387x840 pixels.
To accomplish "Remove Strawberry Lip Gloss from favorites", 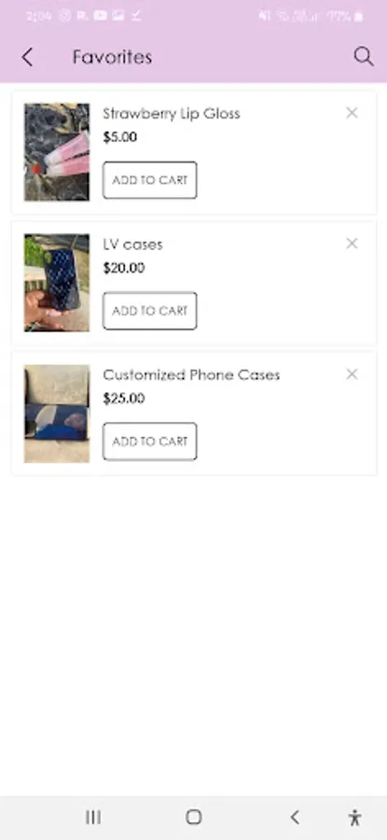I will tap(352, 113).
